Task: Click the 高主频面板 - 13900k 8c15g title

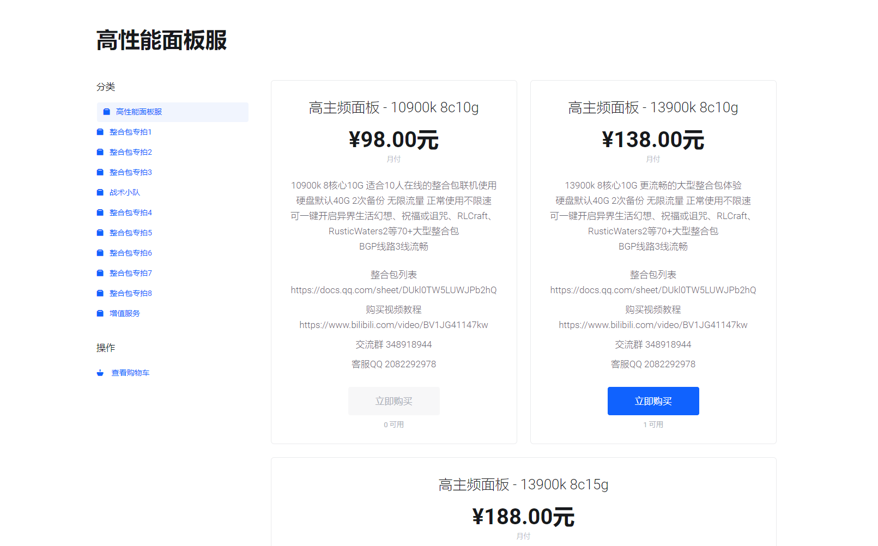Action: coord(523,484)
